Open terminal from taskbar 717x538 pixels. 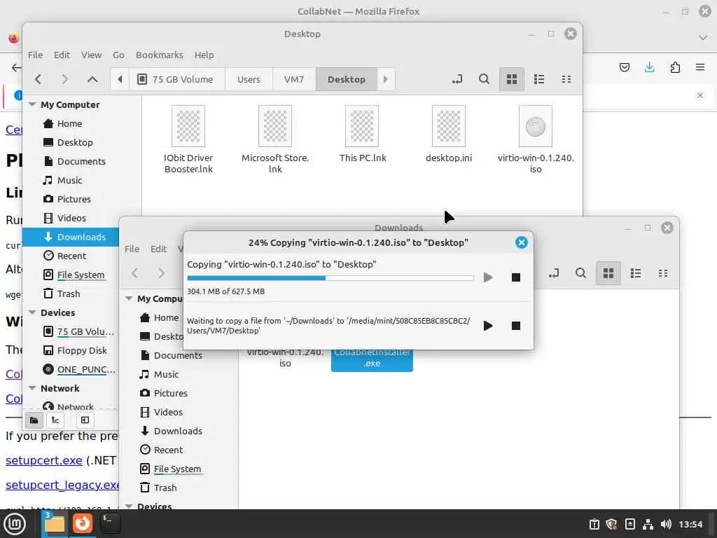click(110, 523)
